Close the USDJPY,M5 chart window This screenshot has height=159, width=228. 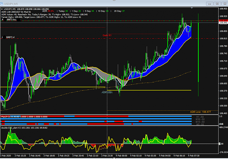point(225,4)
